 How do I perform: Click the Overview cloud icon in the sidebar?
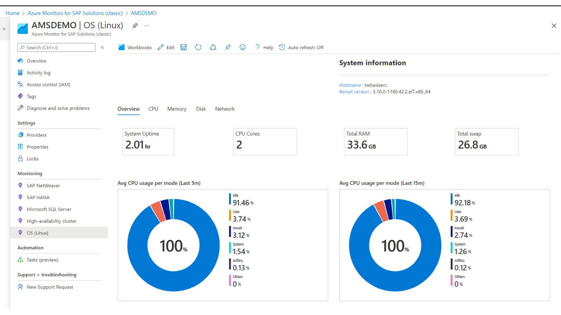[20, 61]
